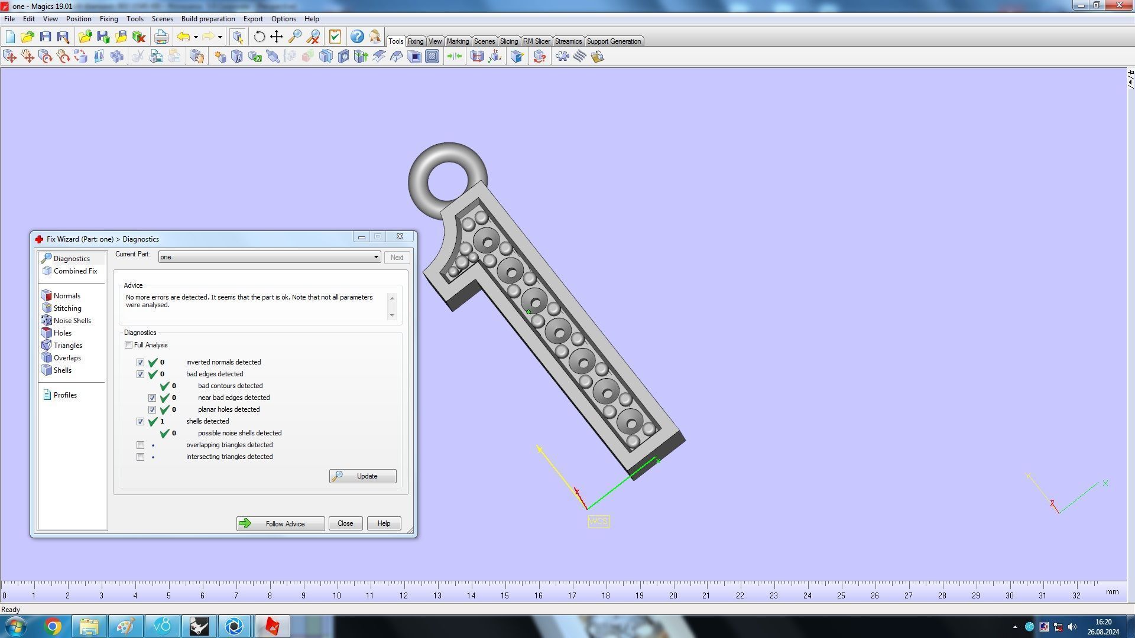Uncheck inverted normals detected checkbox
Viewport: 1135px width, 638px height.
[x=140, y=362]
